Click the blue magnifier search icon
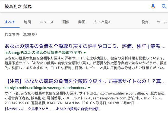The height and width of the screenshot is (113, 168). [x=164, y=7]
